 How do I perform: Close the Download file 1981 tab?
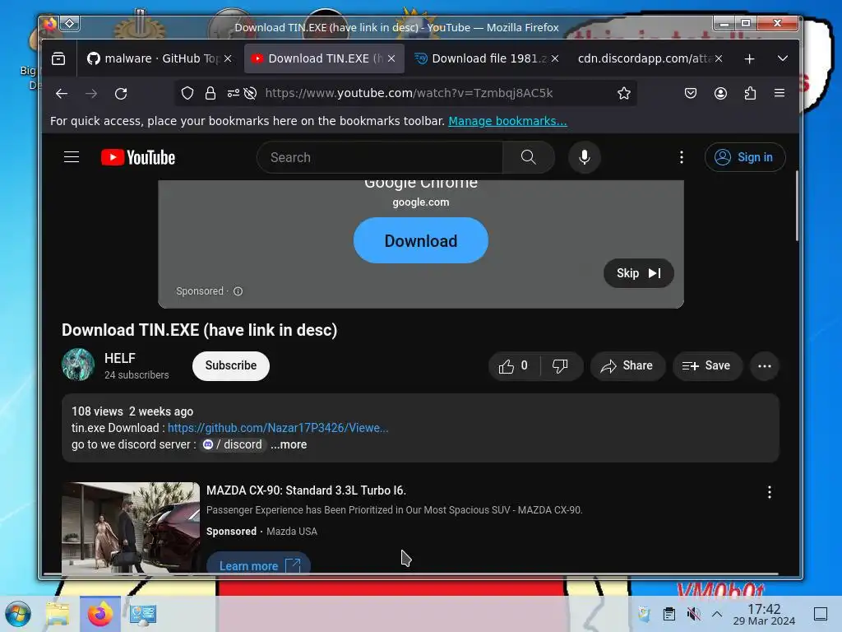[x=555, y=58]
